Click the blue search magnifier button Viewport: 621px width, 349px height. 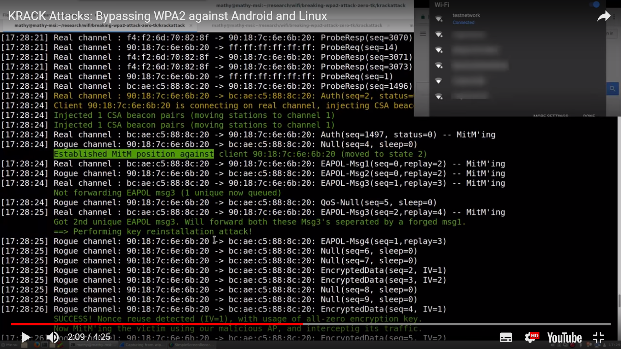tap(612, 88)
